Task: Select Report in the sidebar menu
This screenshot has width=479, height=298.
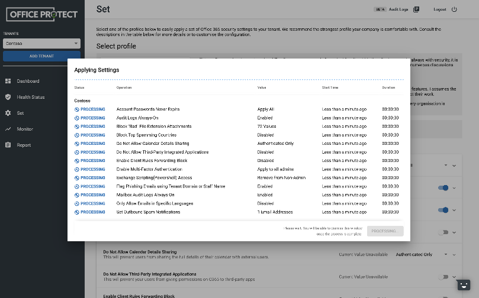Action: tap(24, 145)
